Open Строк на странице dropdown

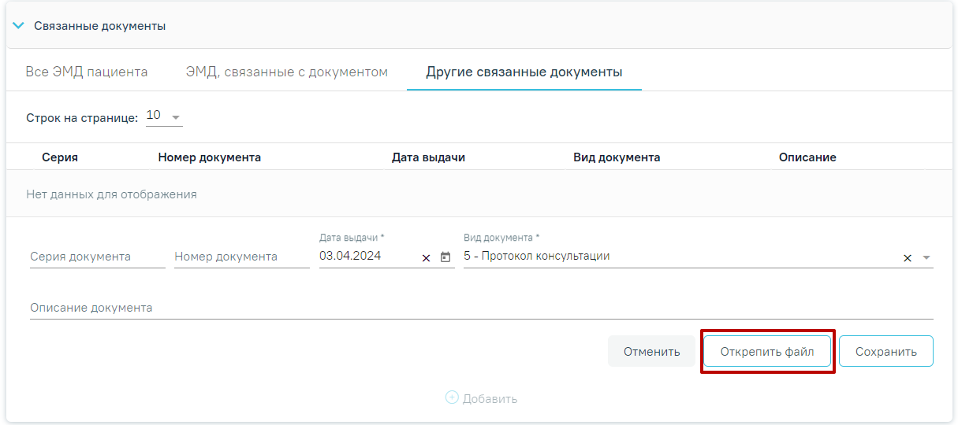tap(164, 116)
